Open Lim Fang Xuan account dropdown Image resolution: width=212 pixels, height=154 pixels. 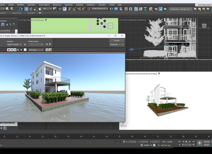204,5
